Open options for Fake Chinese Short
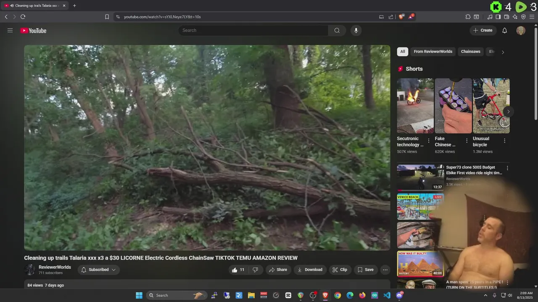This screenshot has width=538, height=302. [x=467, y=141]
